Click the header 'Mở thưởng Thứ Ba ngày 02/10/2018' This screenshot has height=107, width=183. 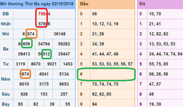37,4
